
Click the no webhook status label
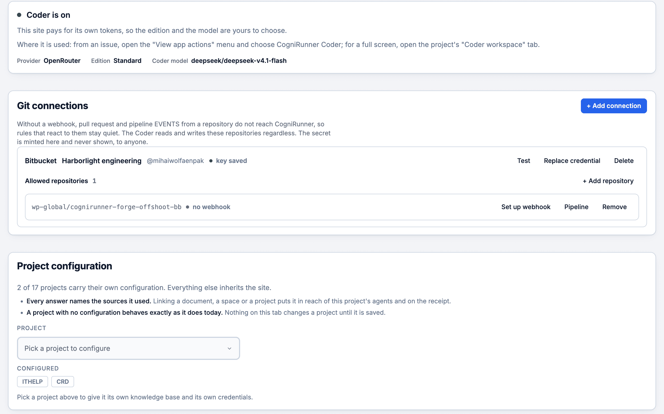point(211,207)
